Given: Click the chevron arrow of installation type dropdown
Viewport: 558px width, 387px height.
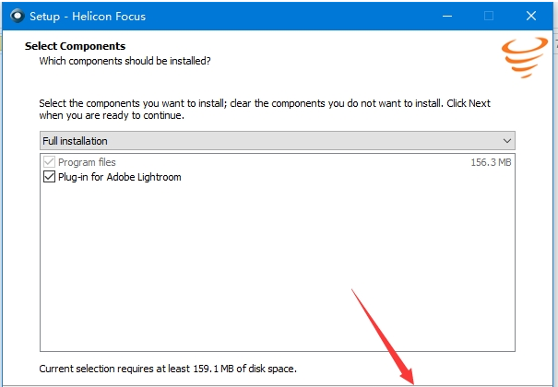Looking at the screenshot, I should [506, 141].
